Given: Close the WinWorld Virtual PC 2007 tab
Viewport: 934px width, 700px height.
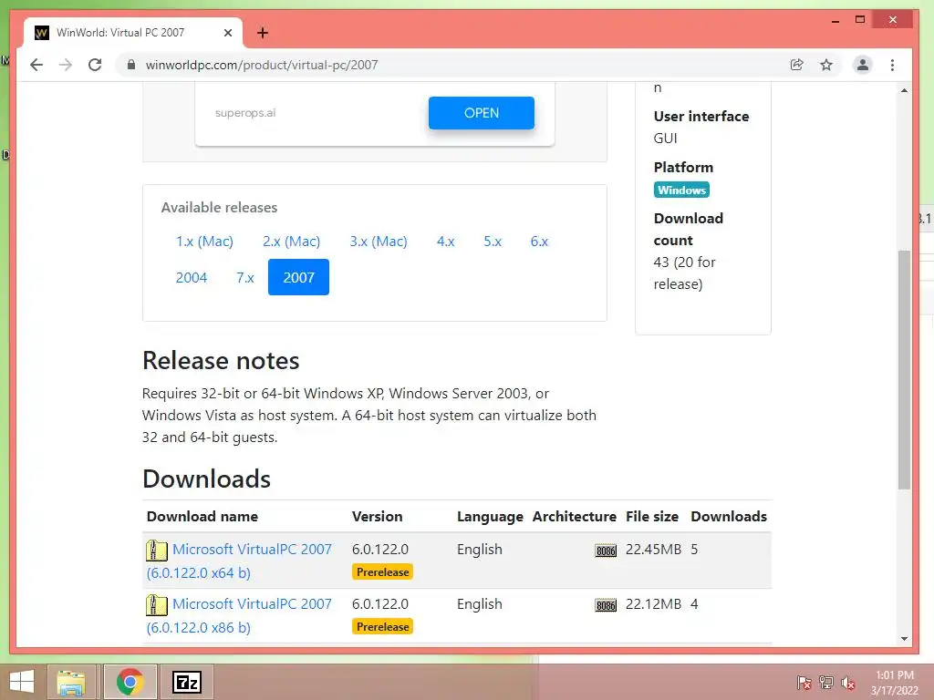Looking at the screenshot, I should click(227, 33).
